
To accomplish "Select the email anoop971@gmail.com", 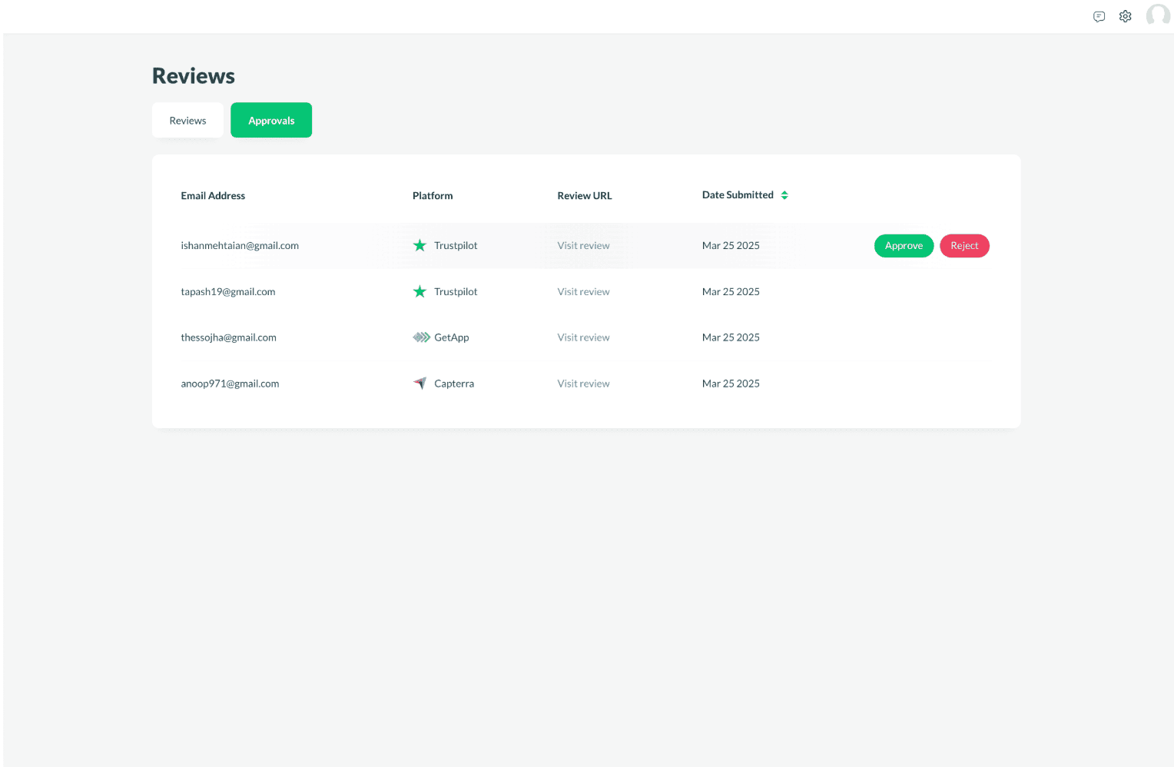I will tap(230, 383).
